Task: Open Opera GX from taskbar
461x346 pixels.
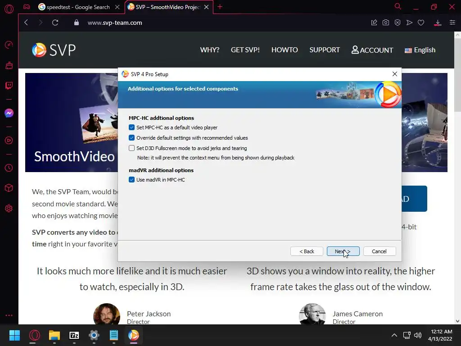Action: click(x=34, y=335)
